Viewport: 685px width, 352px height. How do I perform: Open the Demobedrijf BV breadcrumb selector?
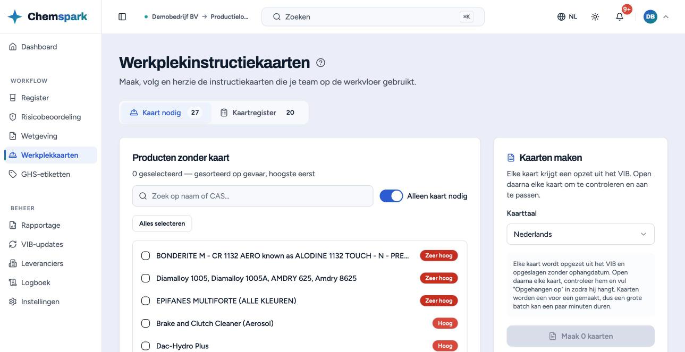[x=174, y=16]
